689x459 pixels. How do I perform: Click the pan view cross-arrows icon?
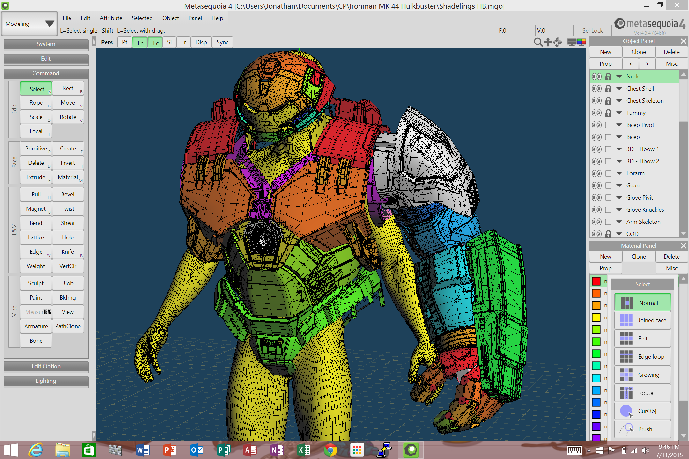coord(548,42)
